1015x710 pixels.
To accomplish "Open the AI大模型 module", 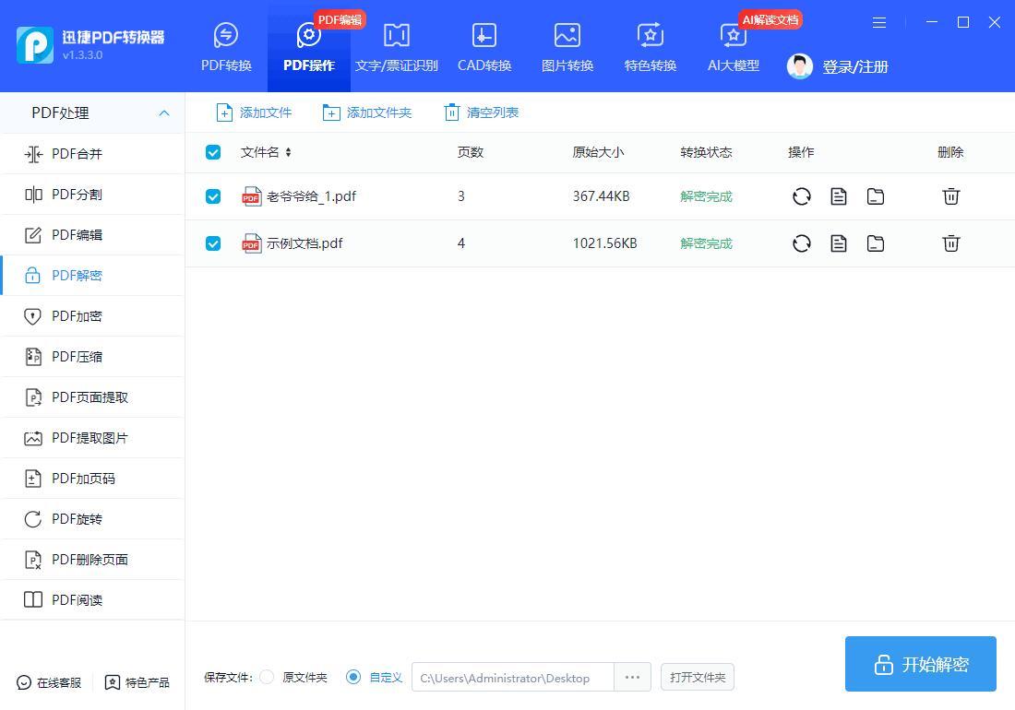I will coord(734,47).
